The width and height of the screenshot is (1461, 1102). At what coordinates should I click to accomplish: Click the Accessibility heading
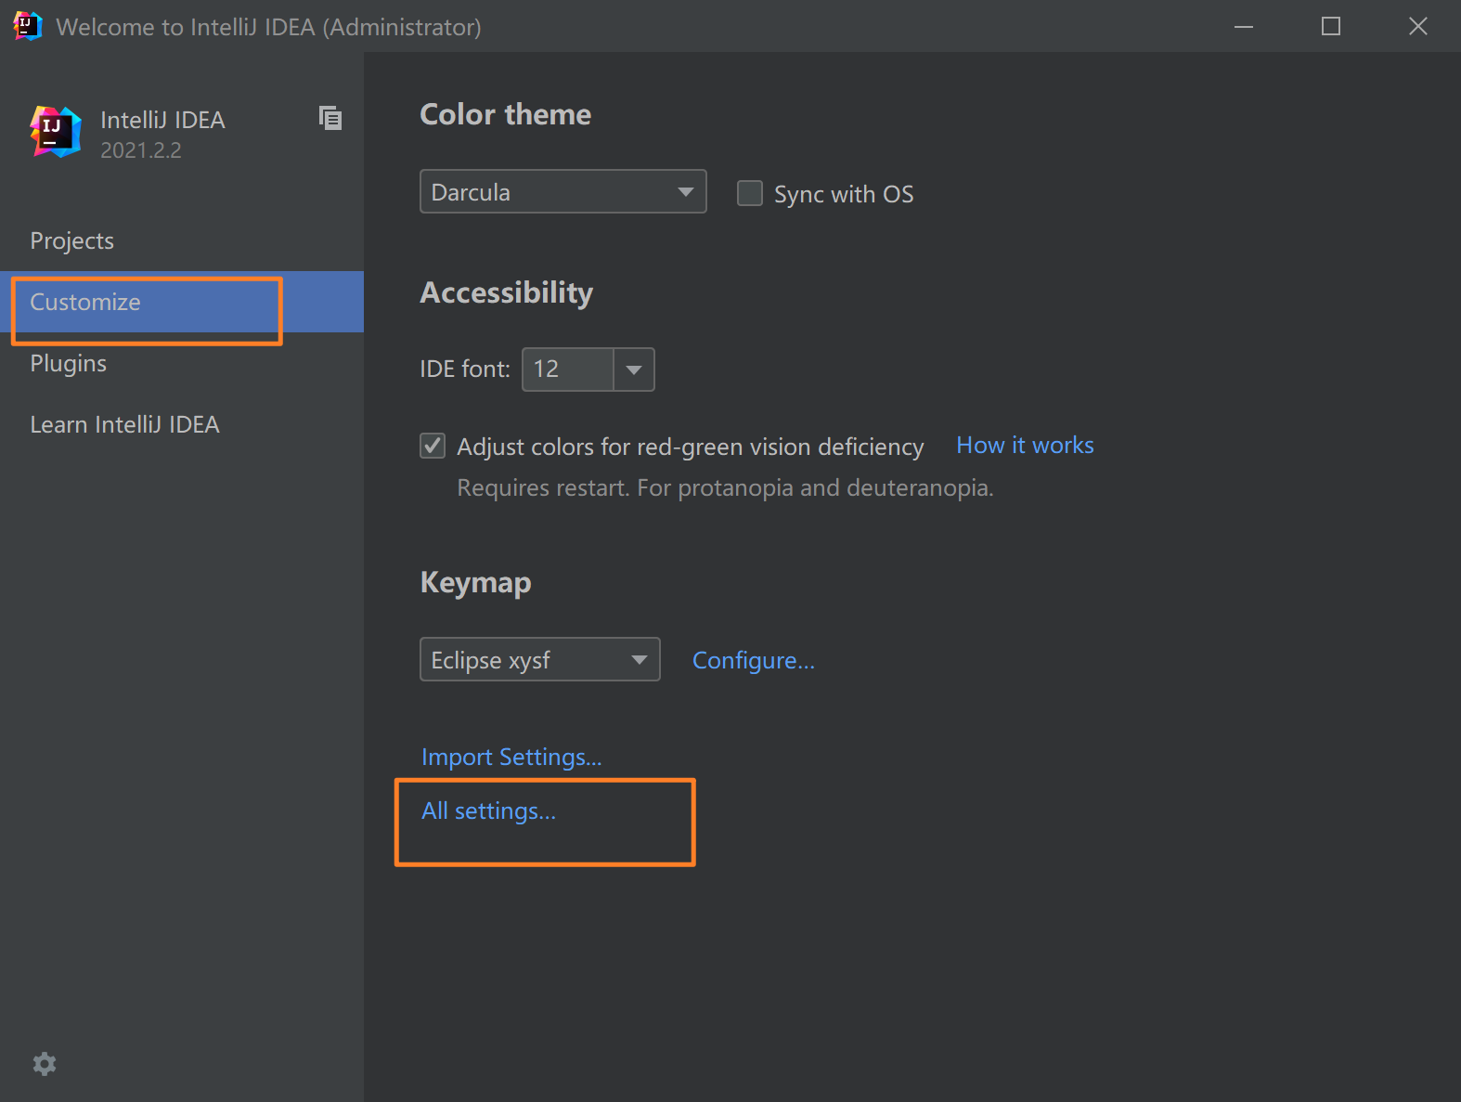click(507, 292)
